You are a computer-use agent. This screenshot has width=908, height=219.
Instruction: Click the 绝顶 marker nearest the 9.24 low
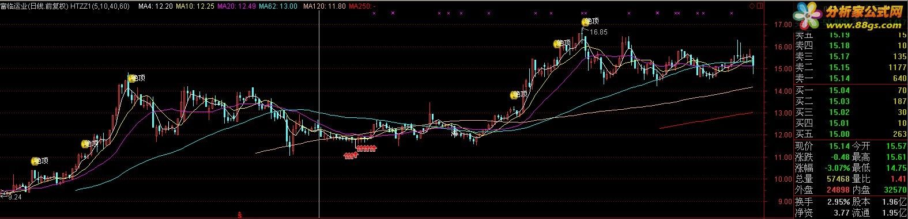[40, 162]
